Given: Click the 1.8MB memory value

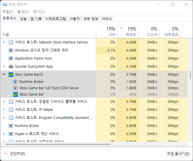Looking at the screenshot, I should point(131,88).
